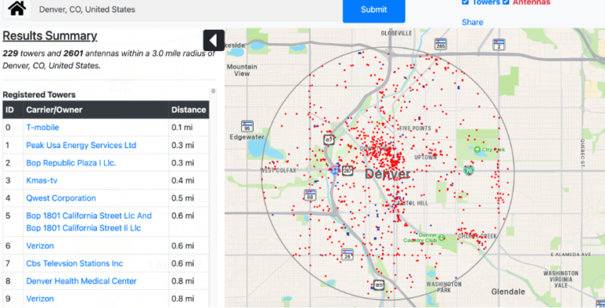Click the Route 2 shield on map

pos(499,44)
